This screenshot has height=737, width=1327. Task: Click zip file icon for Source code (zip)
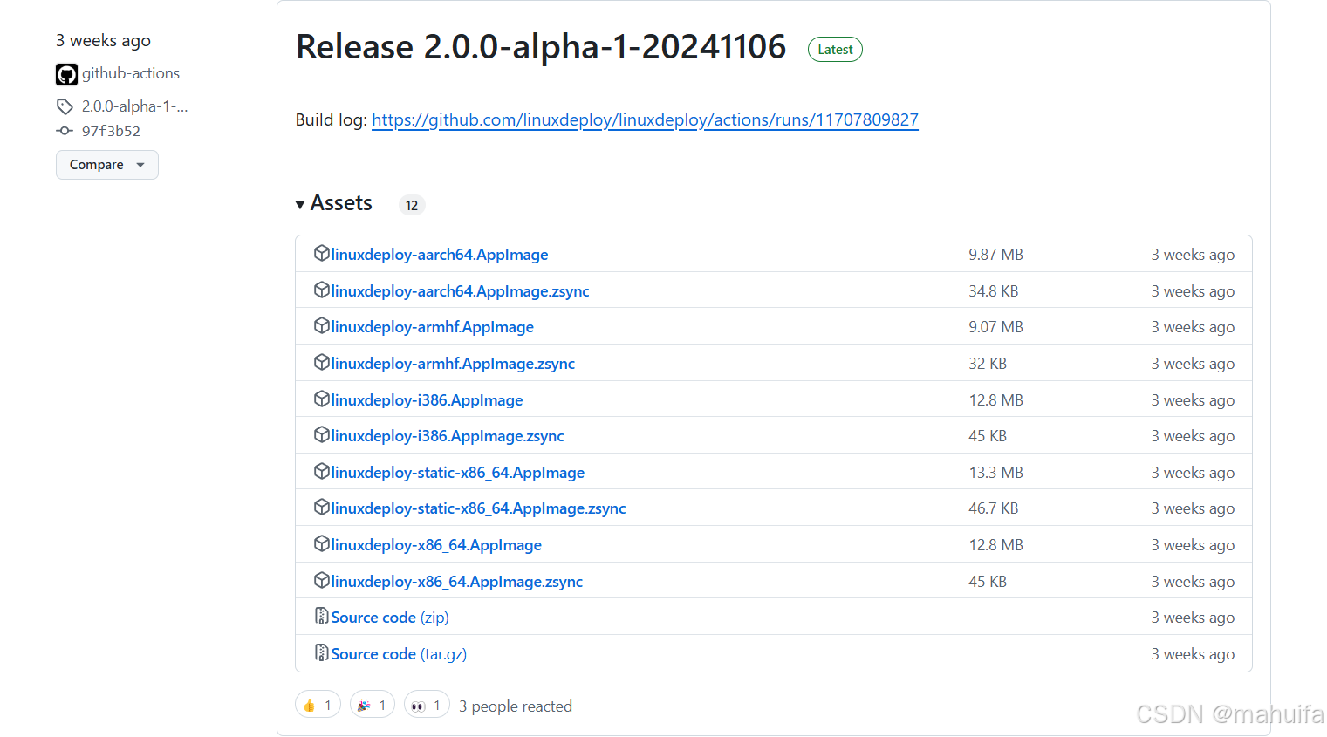[x=322, y=617]
